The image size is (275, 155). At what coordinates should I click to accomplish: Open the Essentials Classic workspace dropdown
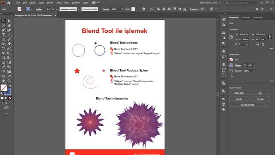[x=210, y=3]
